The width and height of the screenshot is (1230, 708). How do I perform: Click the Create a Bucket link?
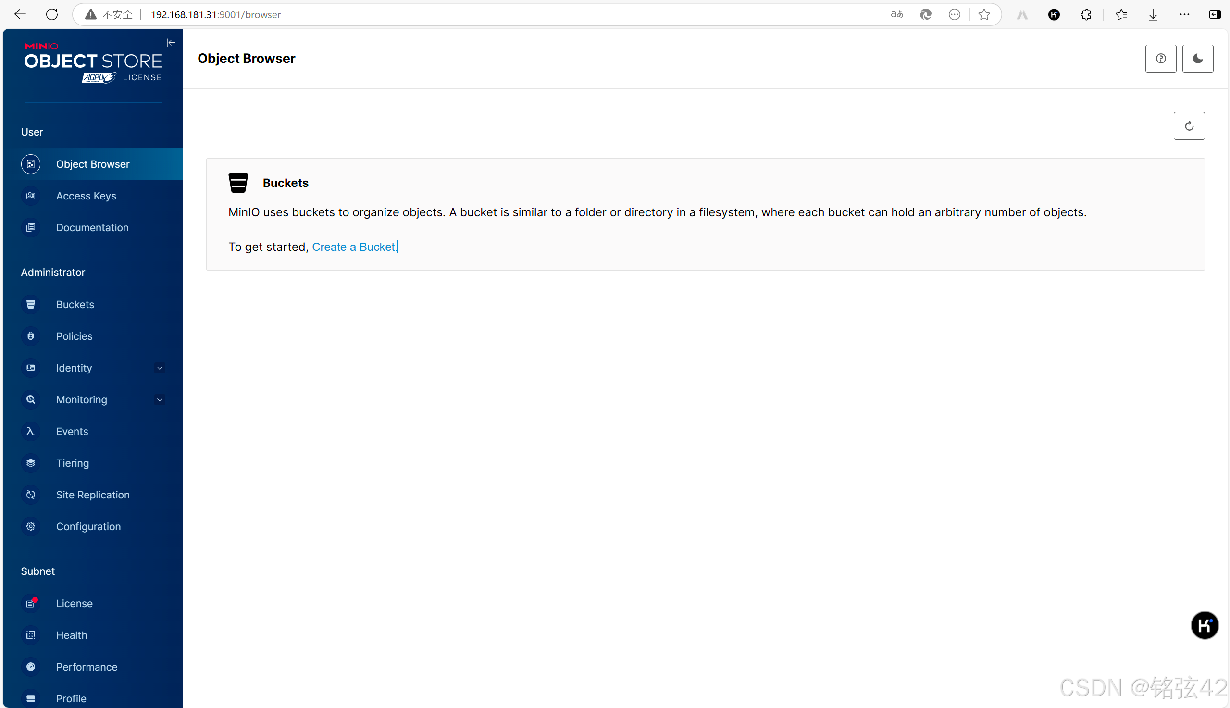[354, 247]
